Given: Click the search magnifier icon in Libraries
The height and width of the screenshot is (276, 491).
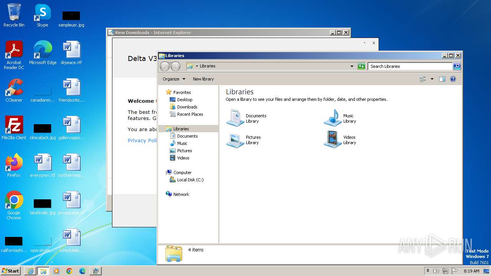Looking at the screenshot, I should click(456, 66).
